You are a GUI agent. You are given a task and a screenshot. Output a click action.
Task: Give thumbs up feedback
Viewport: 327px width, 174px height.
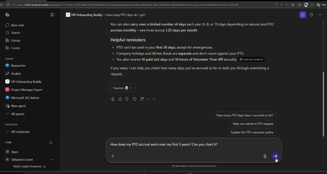tap(120, 99)
